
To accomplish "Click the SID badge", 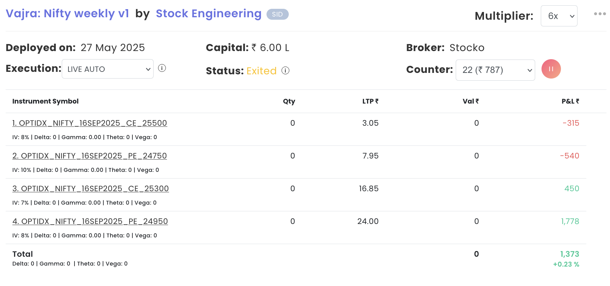I will [277, 14].
